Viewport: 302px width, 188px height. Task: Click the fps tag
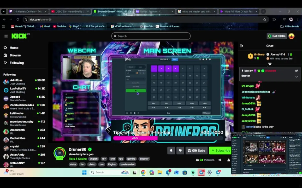click(121, 159)
